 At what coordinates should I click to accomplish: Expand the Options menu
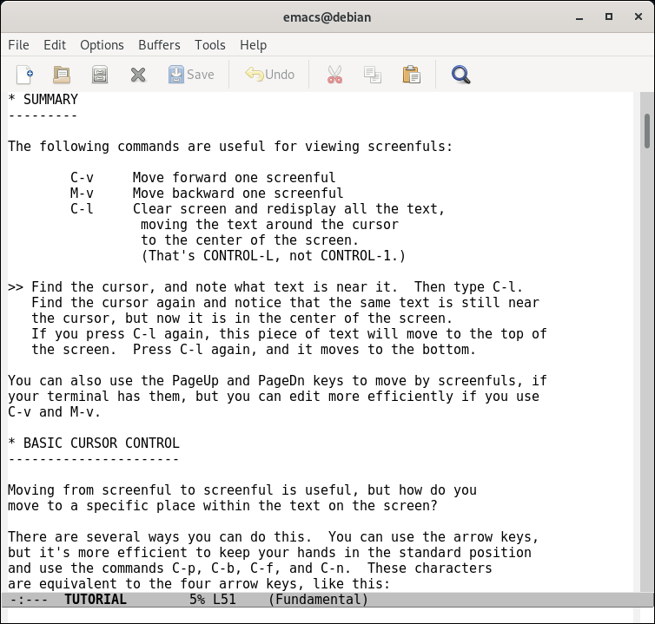point(102,45)
